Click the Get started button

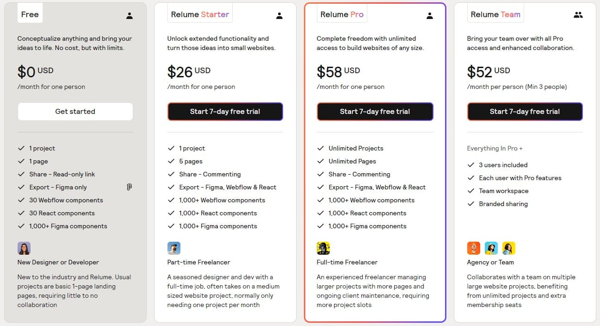pyautogui.click(x=75, y=112)
